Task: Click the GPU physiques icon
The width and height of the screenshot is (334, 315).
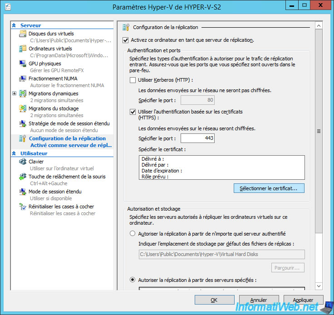Action: click(23, 64)
